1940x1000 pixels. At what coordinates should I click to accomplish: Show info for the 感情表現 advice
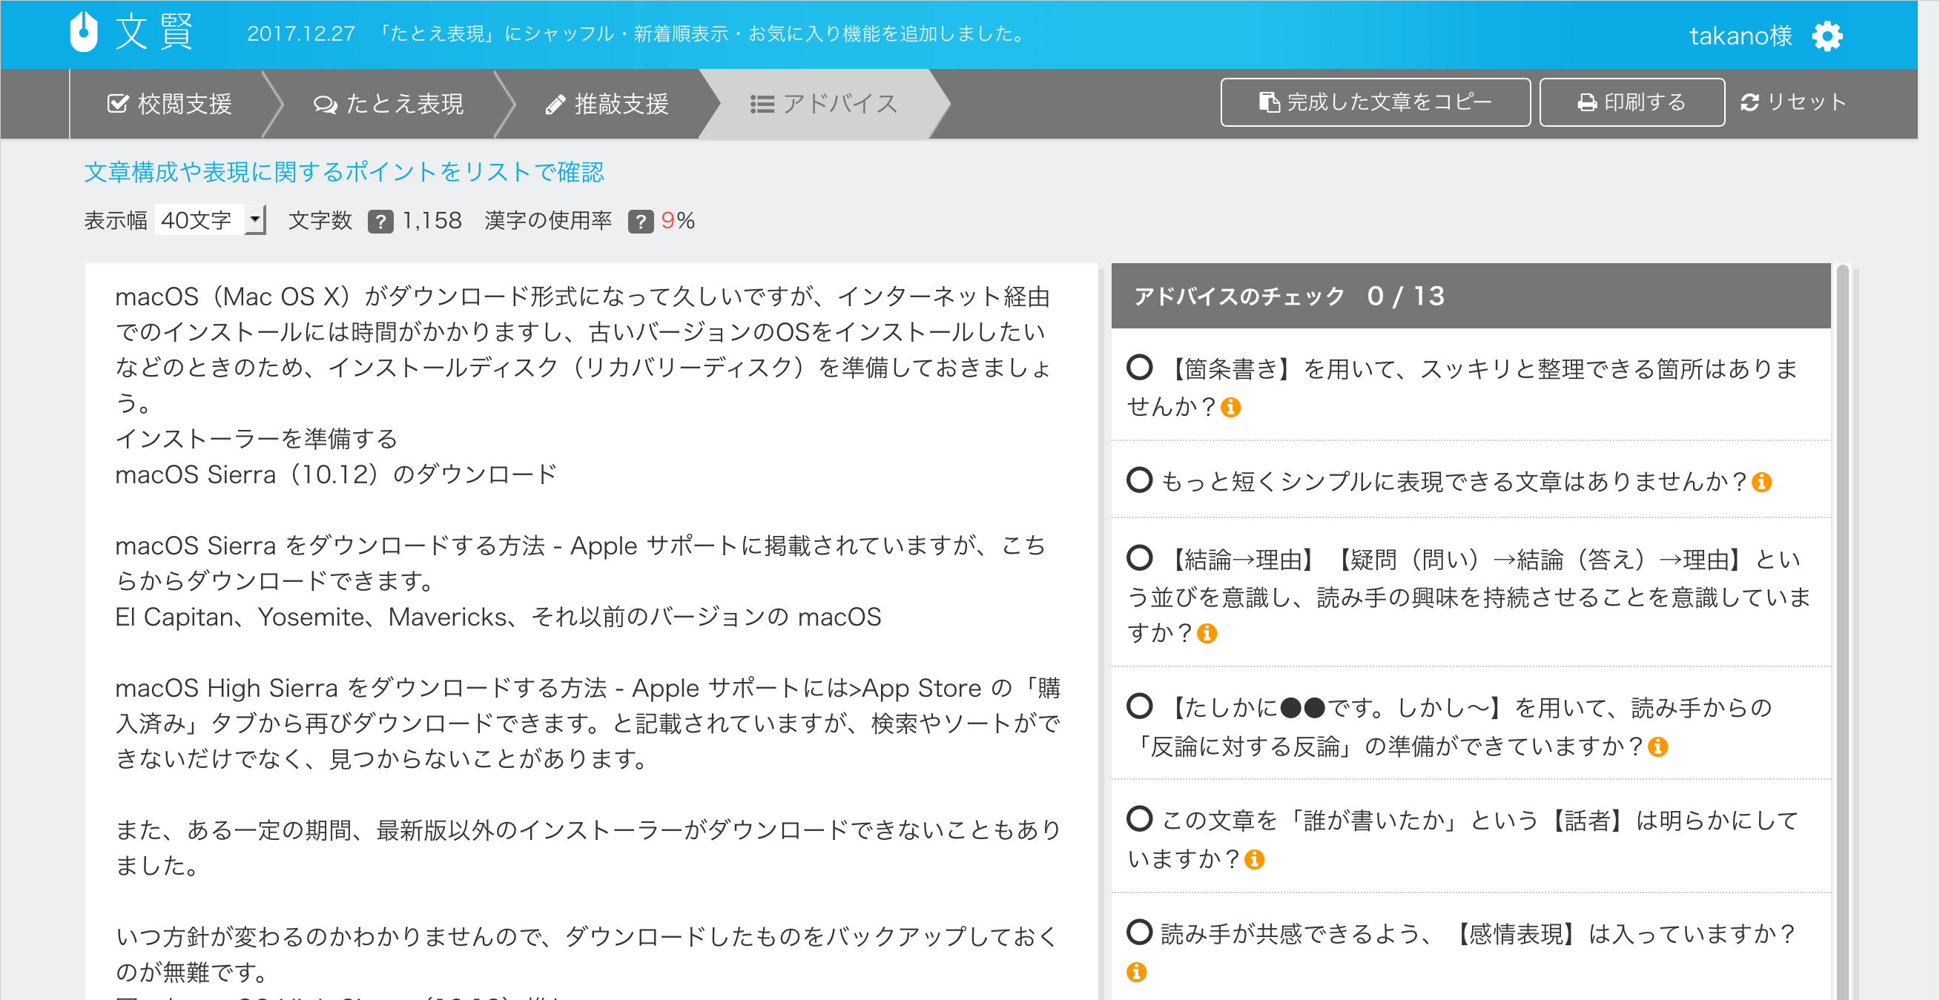click(x=1136, y=972)
